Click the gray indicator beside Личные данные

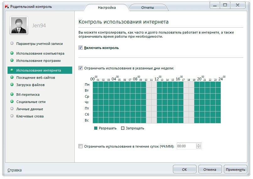point(12,109)
